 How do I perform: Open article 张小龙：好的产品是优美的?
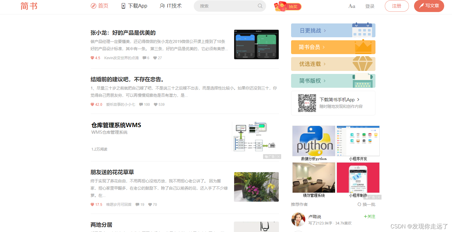coord(123,33)
